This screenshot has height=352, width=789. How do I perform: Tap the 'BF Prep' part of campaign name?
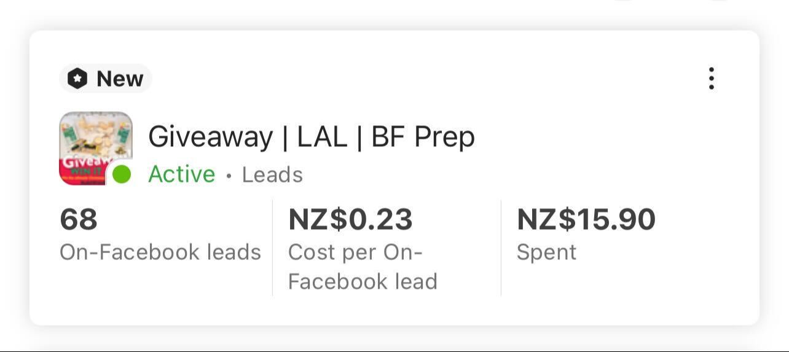pos(423,136)
